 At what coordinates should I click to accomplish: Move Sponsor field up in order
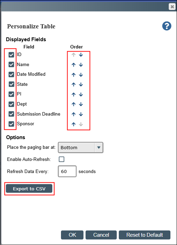[73, 124]
